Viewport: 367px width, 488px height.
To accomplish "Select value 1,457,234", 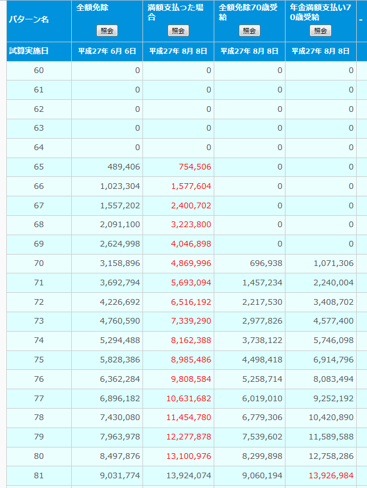I will tap(262, 283).
